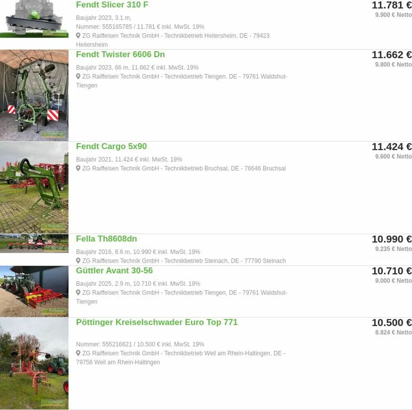Open the Fella Th8608dn listing

(106, 239)
